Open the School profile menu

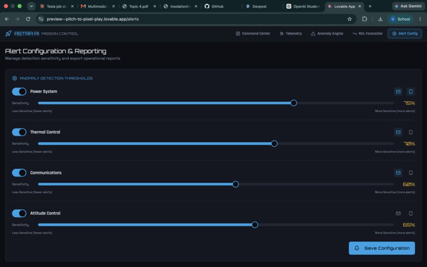401,19
